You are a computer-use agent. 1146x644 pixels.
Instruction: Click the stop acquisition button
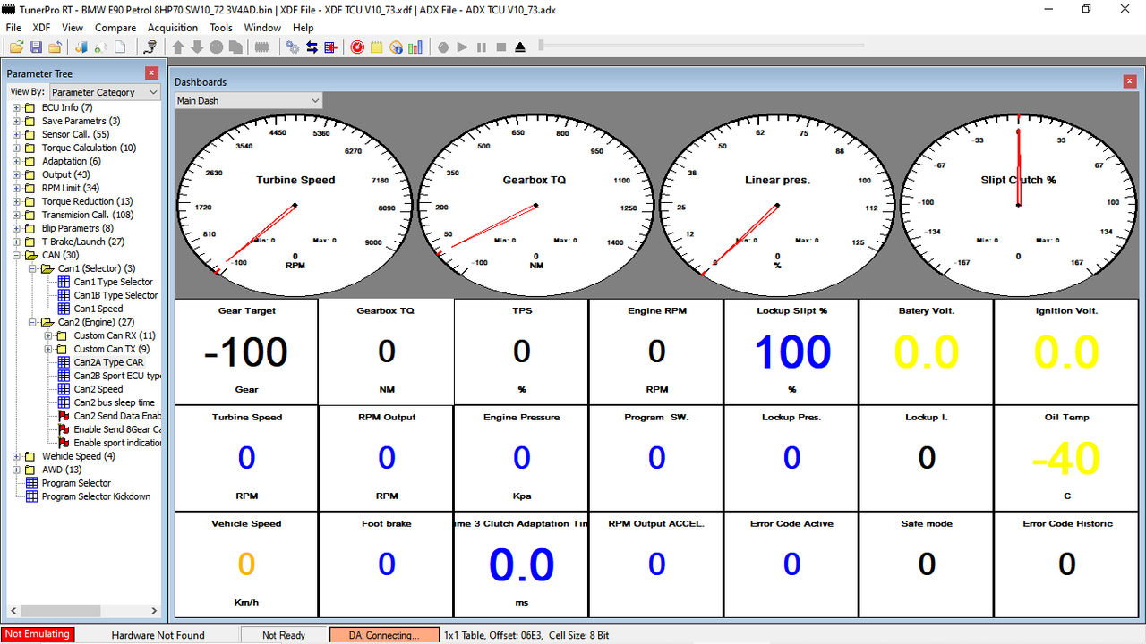500,47
